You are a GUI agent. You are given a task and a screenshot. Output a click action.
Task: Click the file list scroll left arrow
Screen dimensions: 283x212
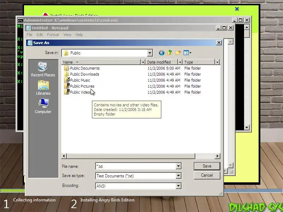click(64, 156)
